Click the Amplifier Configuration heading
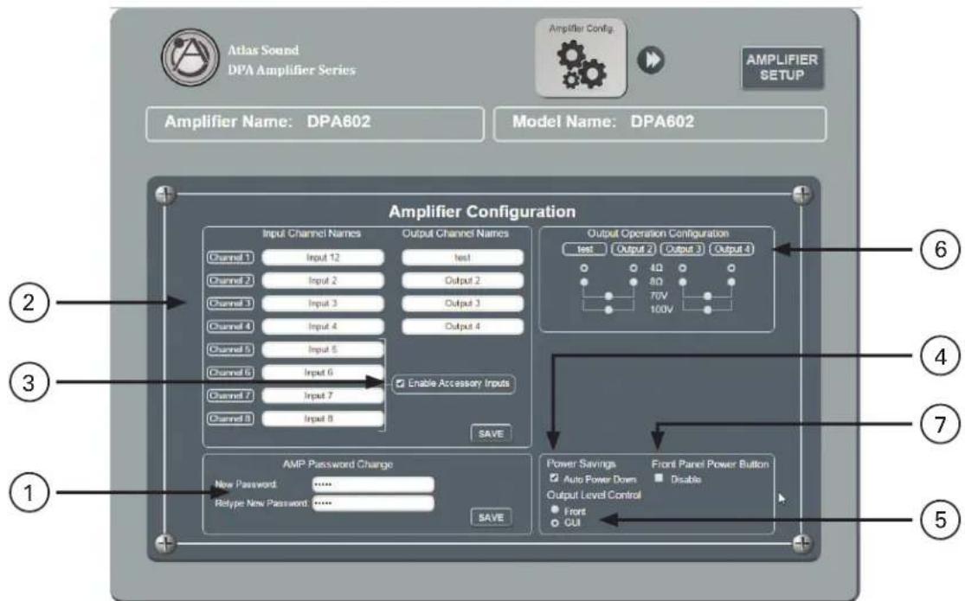 pyautogui.click(x=482, y=212)
